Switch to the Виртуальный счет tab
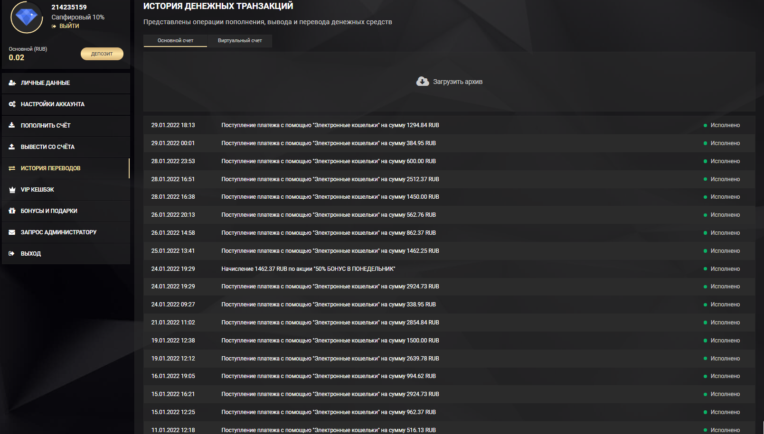 (x=240, y=41)
